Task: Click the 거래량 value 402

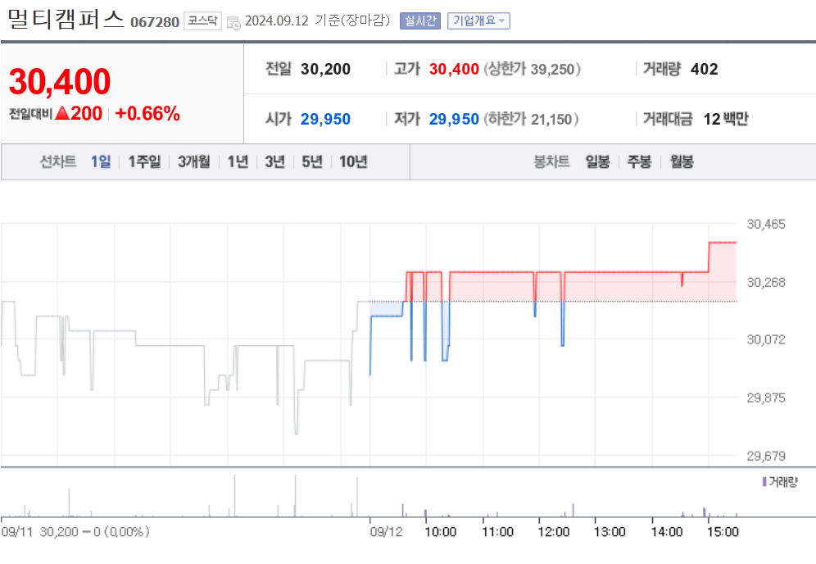Action: click(x=704, y=69)
